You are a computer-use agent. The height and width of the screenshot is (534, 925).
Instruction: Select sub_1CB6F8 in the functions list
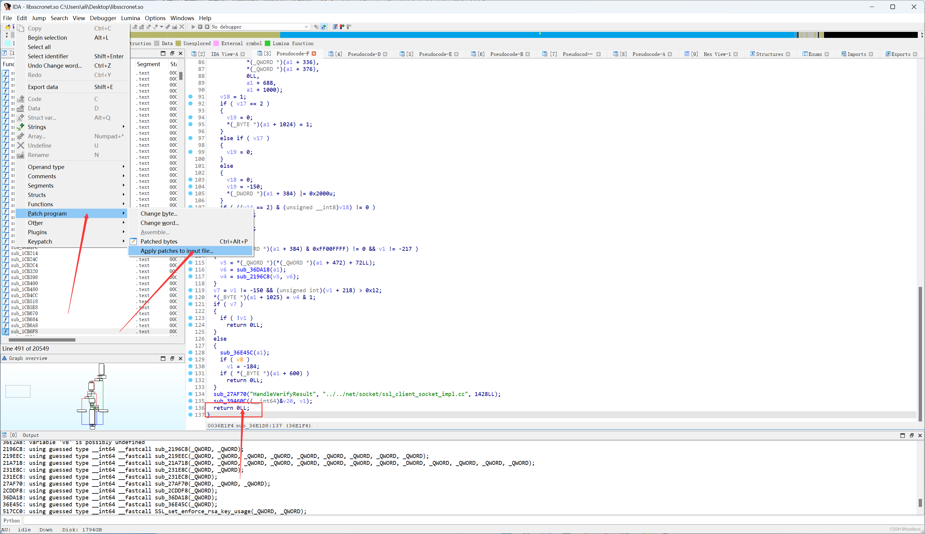(x=24, y=332)
